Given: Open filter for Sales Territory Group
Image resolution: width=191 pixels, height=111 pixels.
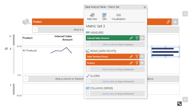Looking at the screenshot, I should (x=137, y=56).
